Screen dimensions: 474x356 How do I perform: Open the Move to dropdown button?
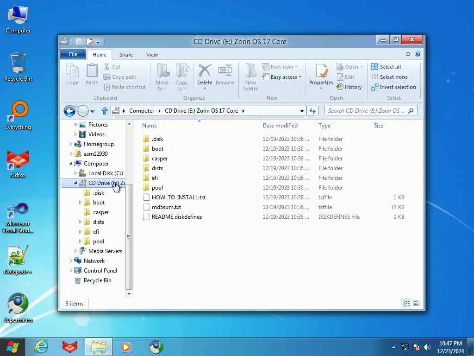tap(162, 77)
